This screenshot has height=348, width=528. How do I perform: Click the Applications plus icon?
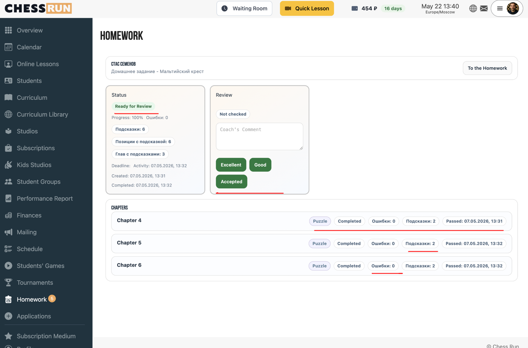pyautogui.click(x=9, y=316)
